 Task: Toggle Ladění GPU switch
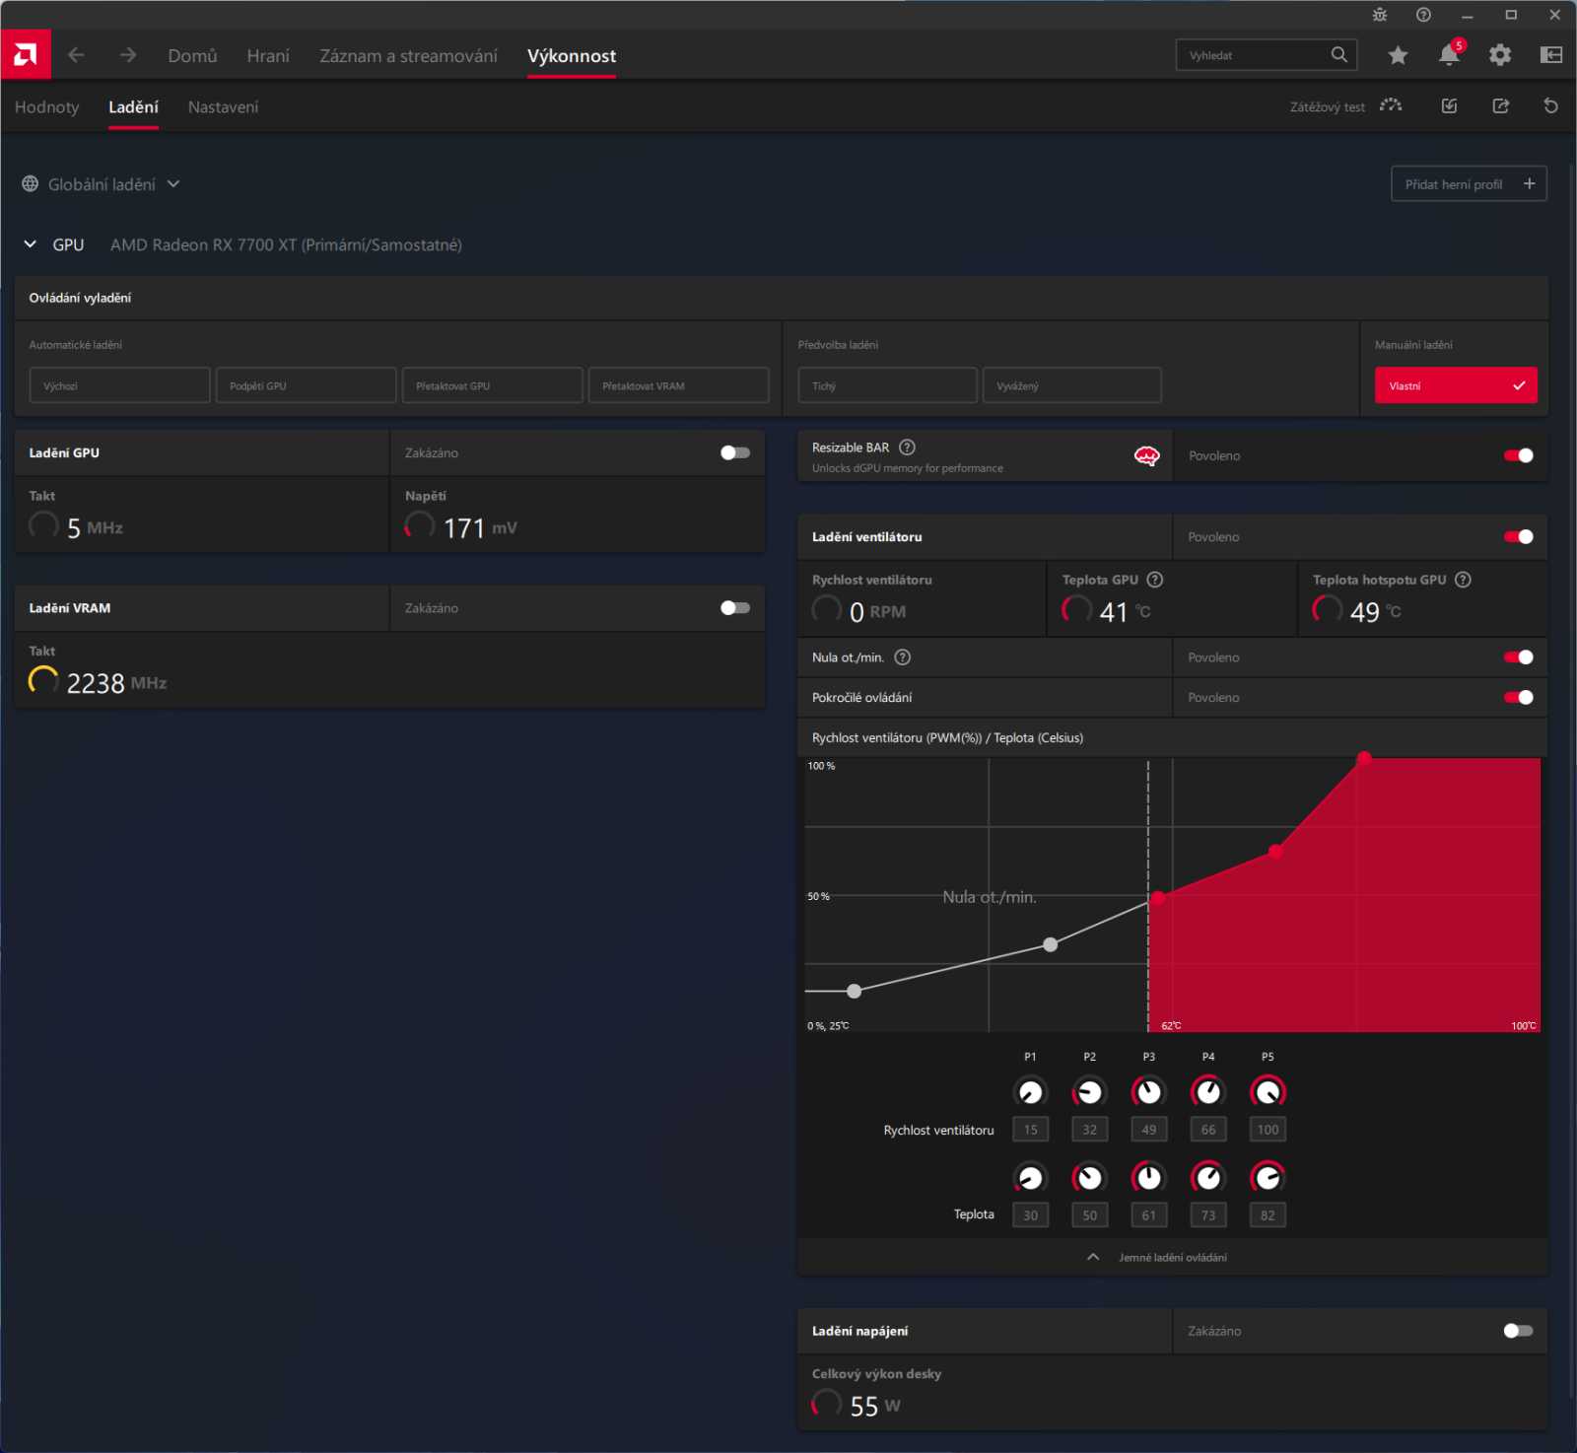(735, 452)
